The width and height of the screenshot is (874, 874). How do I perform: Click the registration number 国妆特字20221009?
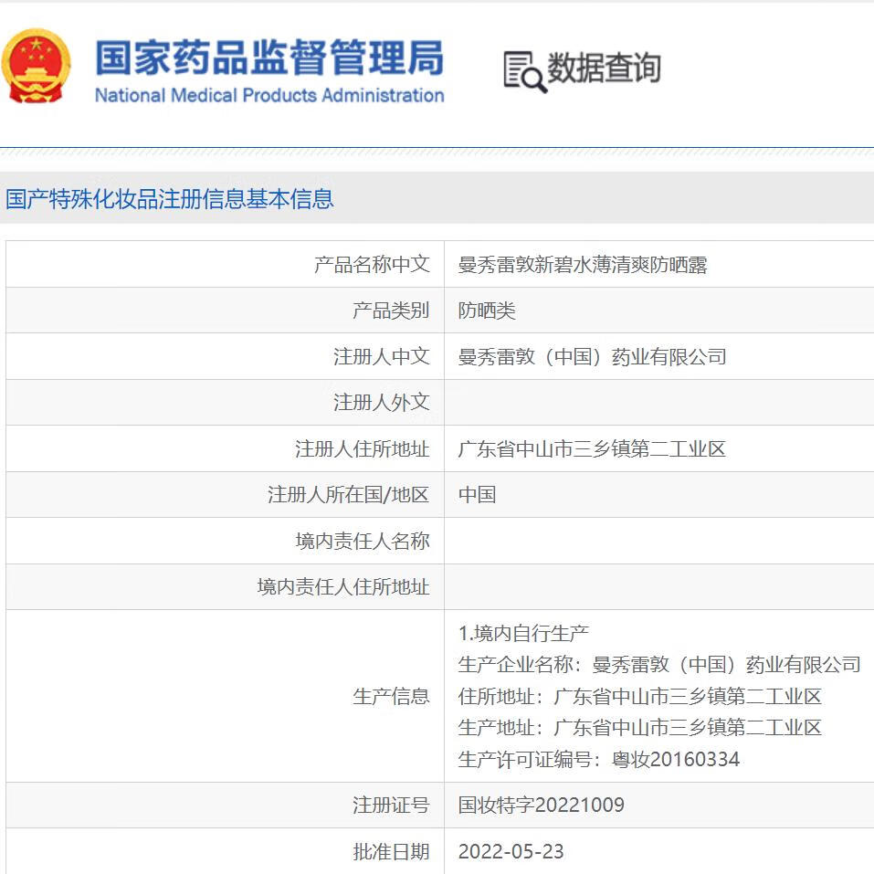(x=542, y=806)
